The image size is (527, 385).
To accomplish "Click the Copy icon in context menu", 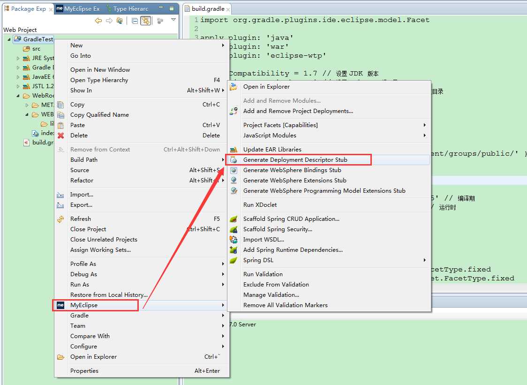I will click(x=60, y=105).
